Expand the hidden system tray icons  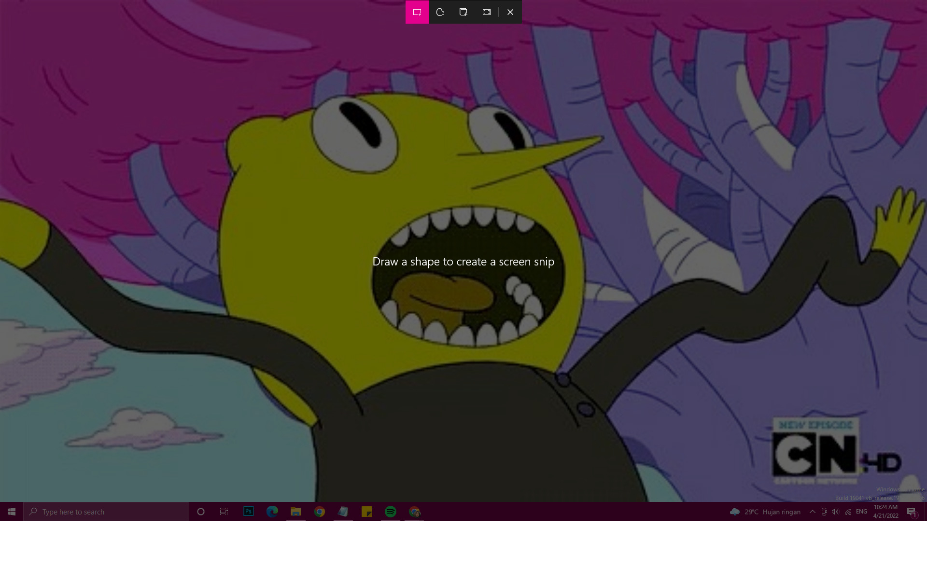pyautogui.click(x=813, y=512)
